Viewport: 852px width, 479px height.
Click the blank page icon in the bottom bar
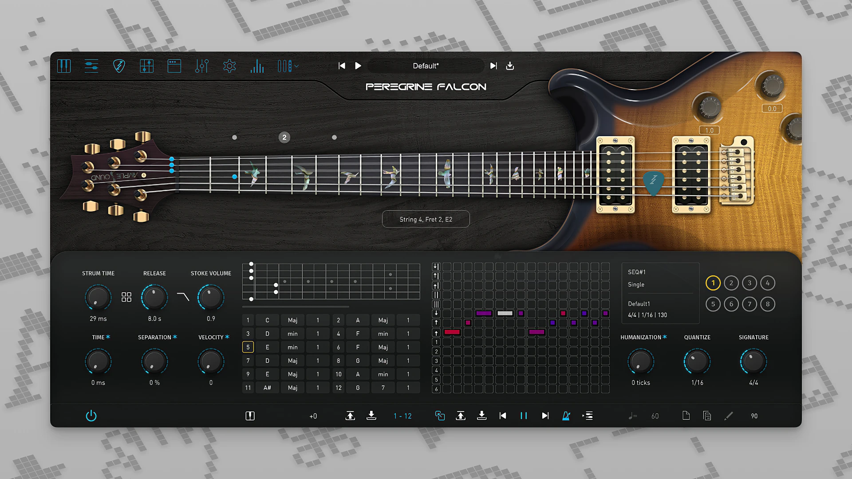tap(686, 416)
